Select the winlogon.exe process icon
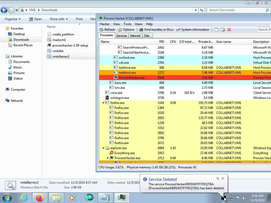 tap(107, 98)
